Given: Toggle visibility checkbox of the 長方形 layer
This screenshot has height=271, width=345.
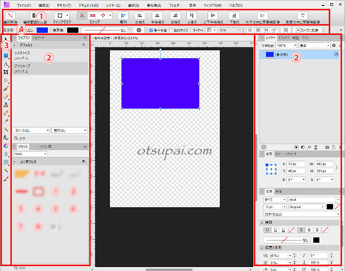Looking at the screenshot, I should click(x=336, y=55).
